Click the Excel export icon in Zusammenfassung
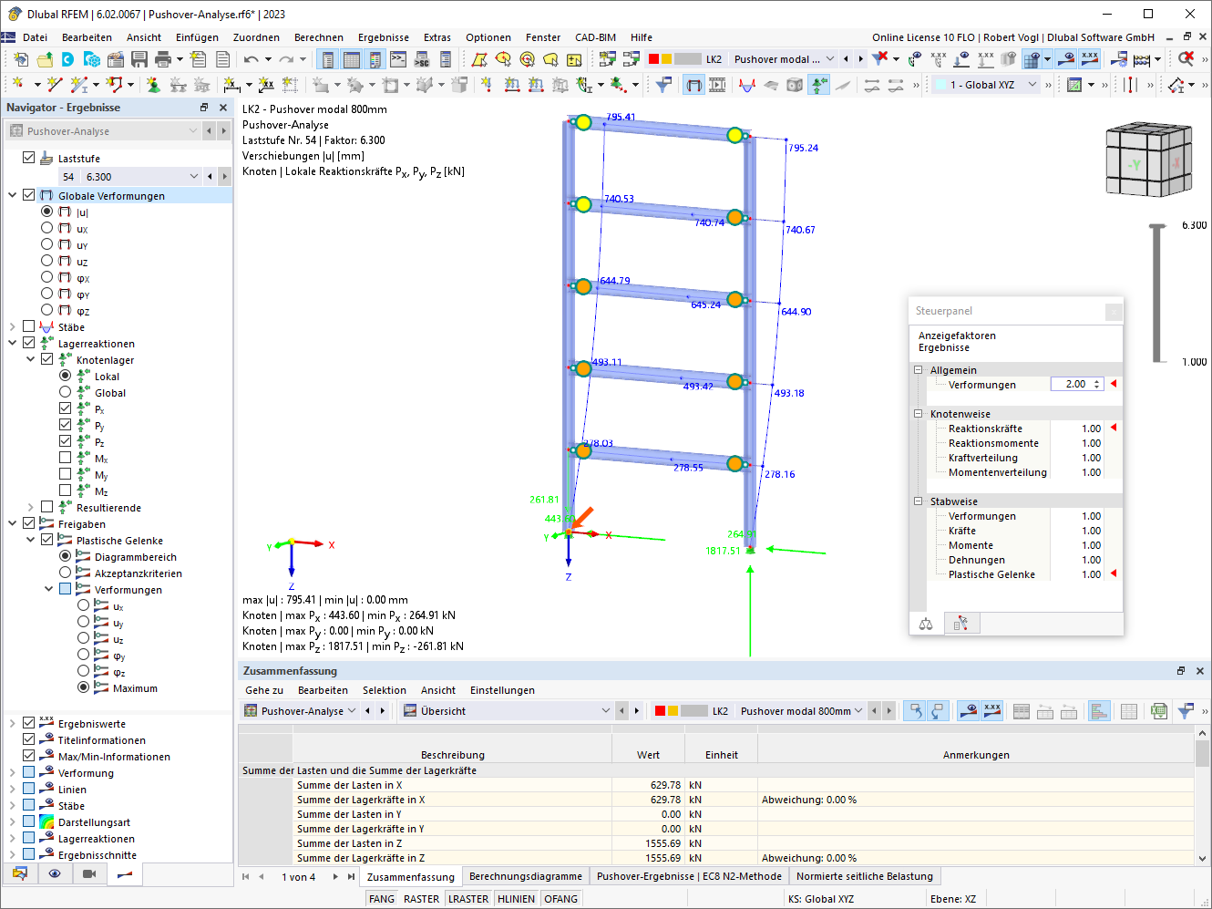1212x909 pixels. click(1158, 711)
